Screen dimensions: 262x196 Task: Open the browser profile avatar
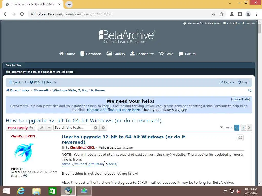(x=248, y=14)
